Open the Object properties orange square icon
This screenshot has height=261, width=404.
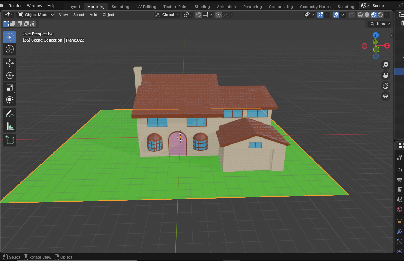coord(399,222)
